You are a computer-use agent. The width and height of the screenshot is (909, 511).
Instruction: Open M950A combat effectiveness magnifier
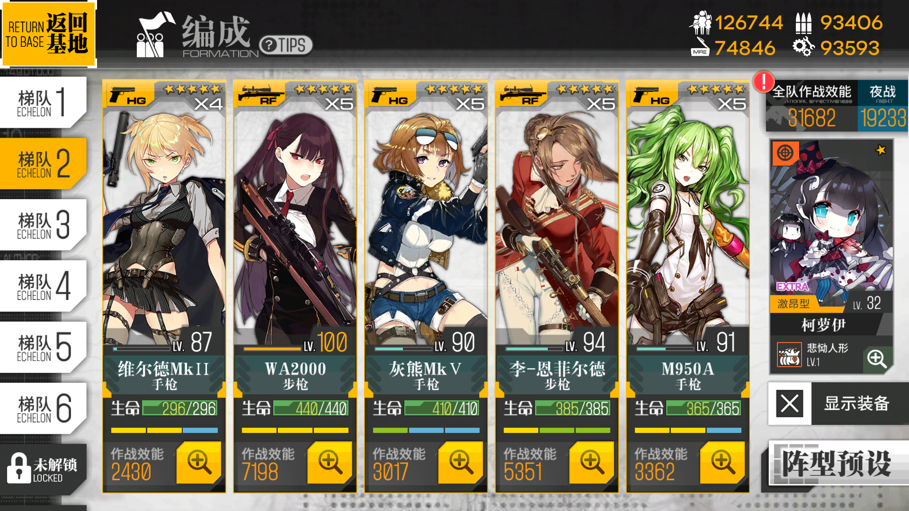pos(722,462)
